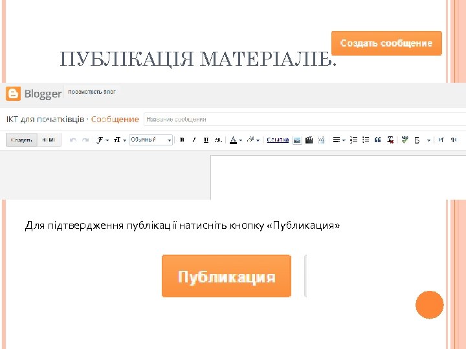Apply italic formatting
Screen dimensions: 466x349
pyautogui.click(x=194, y=140)
